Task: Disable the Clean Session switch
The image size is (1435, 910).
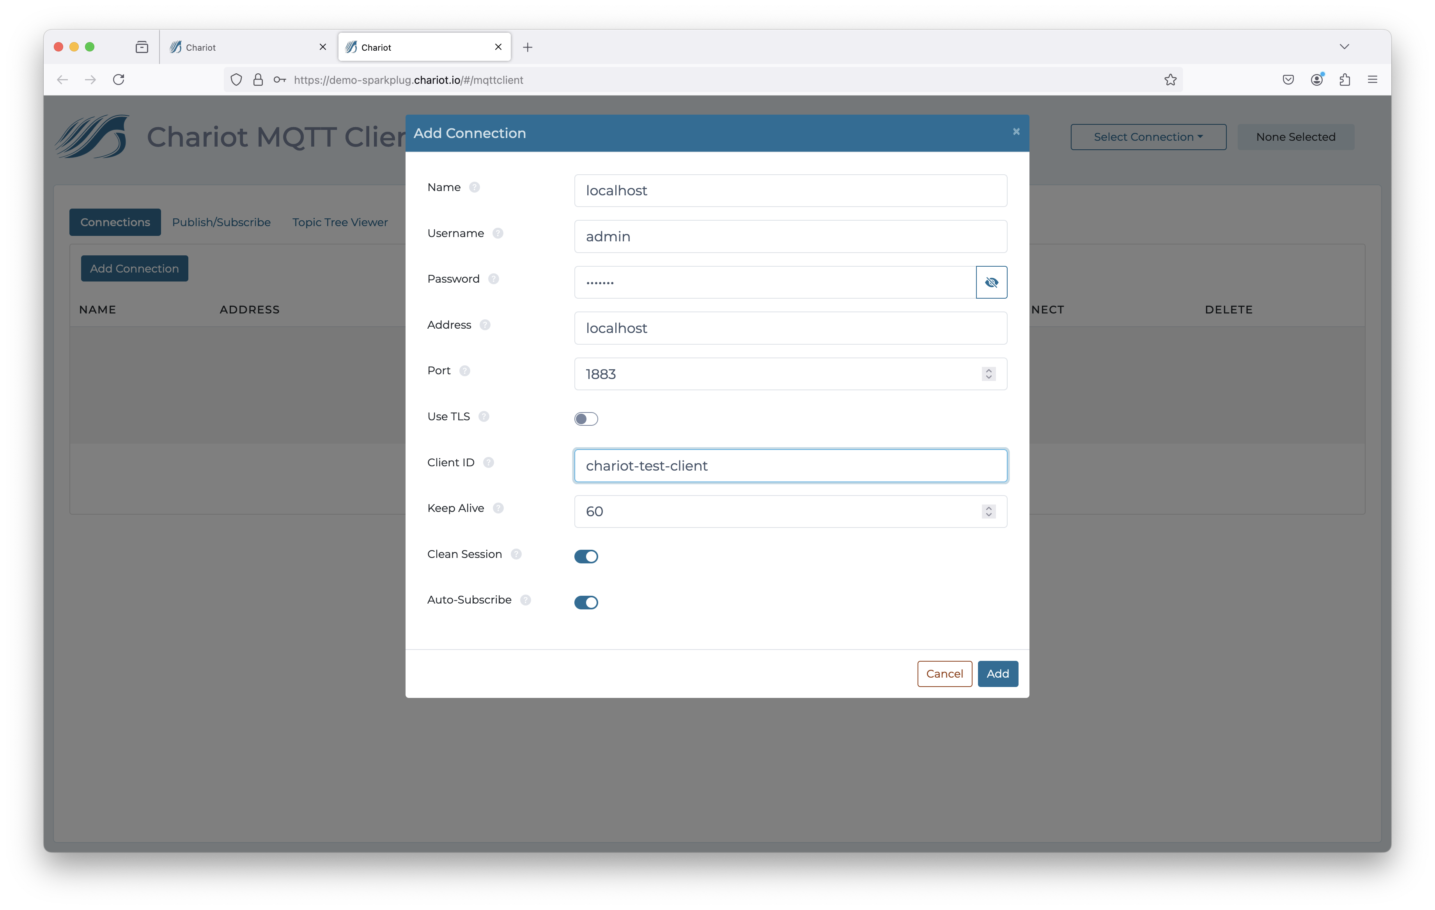Action: [586, 556]
